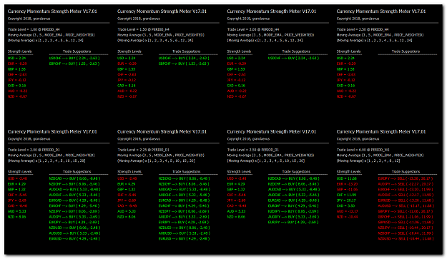447x259 pixels.
Task: Select 'Trade Level = 2.50 @ PERIOD_D1' line
Action: (253, 150)
